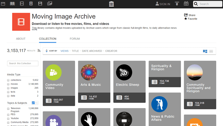Open the Audio speaker icon in top bar
The image size is (223, 126).
[x=31, y=4]
